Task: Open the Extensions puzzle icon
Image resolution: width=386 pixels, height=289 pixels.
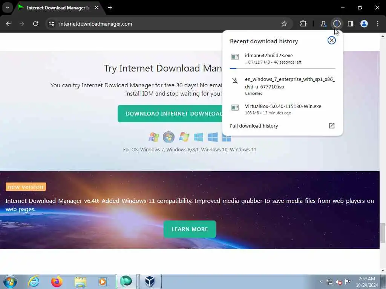Action: point(303,24)
